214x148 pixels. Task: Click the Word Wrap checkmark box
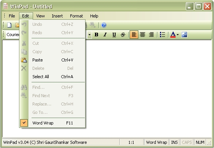24,123
